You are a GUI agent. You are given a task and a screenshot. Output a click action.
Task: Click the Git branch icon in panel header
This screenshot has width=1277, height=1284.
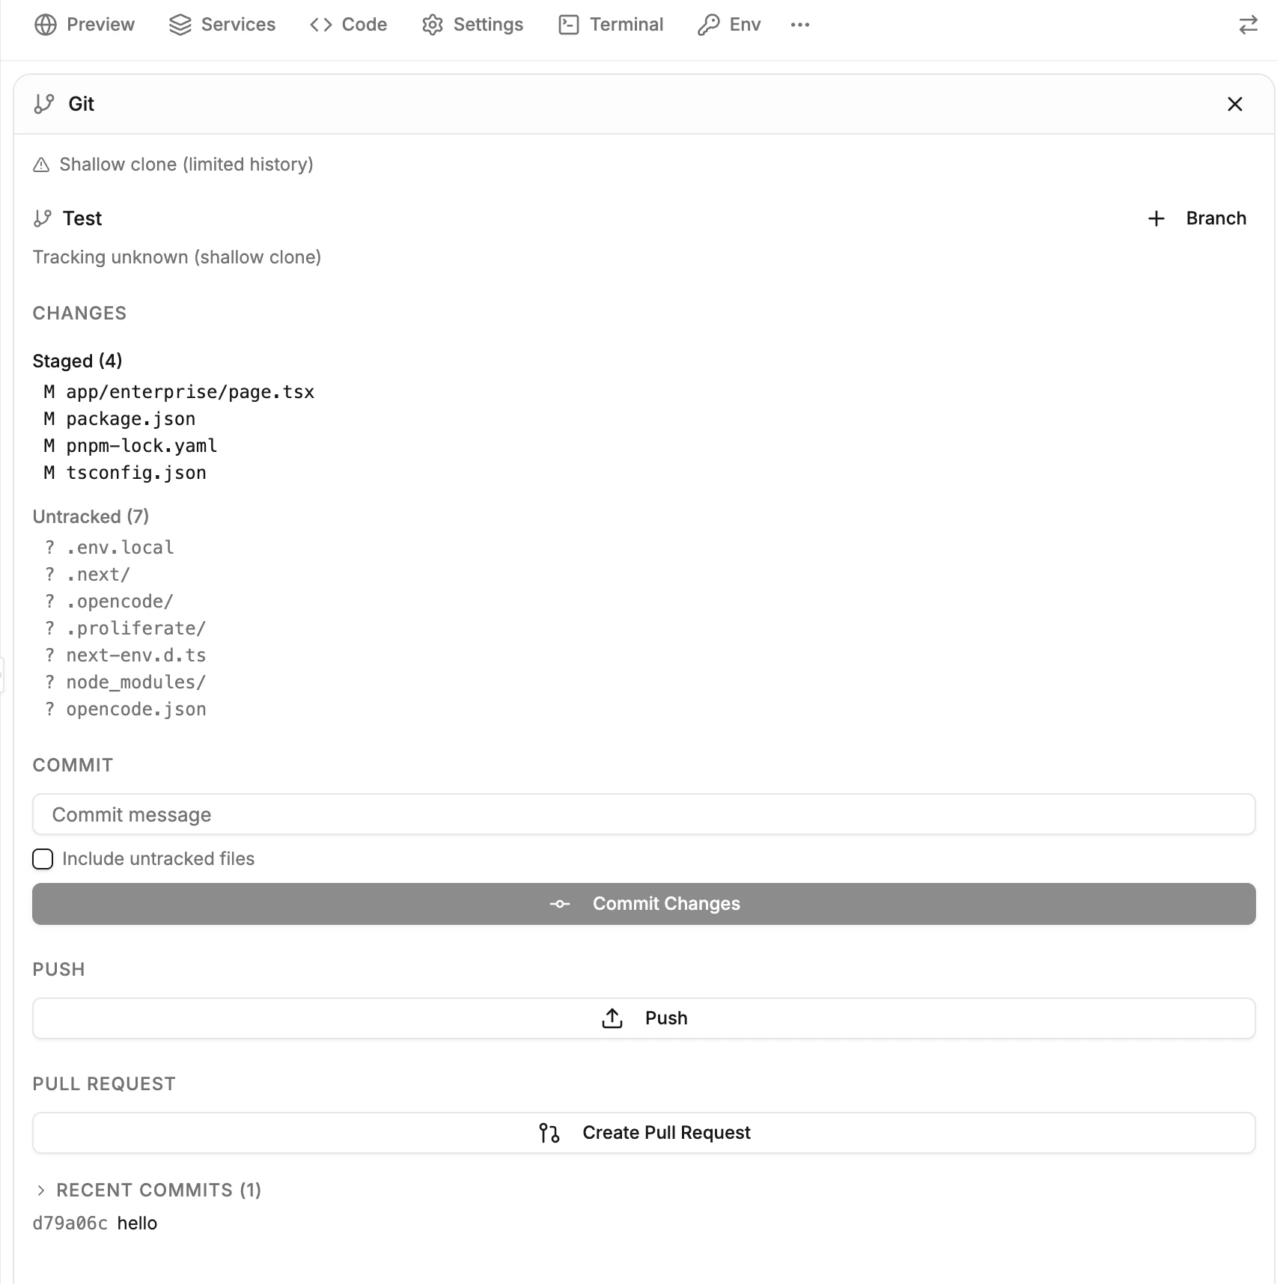[43, 104]
